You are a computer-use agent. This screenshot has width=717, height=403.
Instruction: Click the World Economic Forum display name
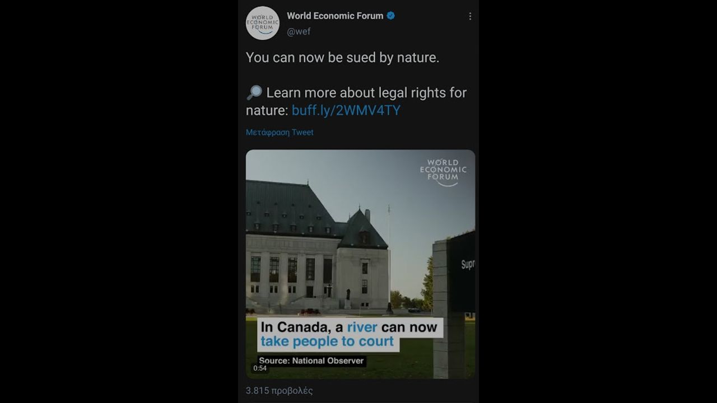[x=335, y=16]
